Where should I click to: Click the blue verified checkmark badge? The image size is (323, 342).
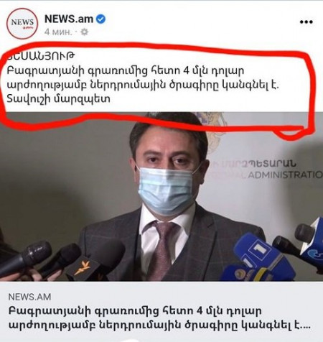pyautogui.click(x=100, y=19)
